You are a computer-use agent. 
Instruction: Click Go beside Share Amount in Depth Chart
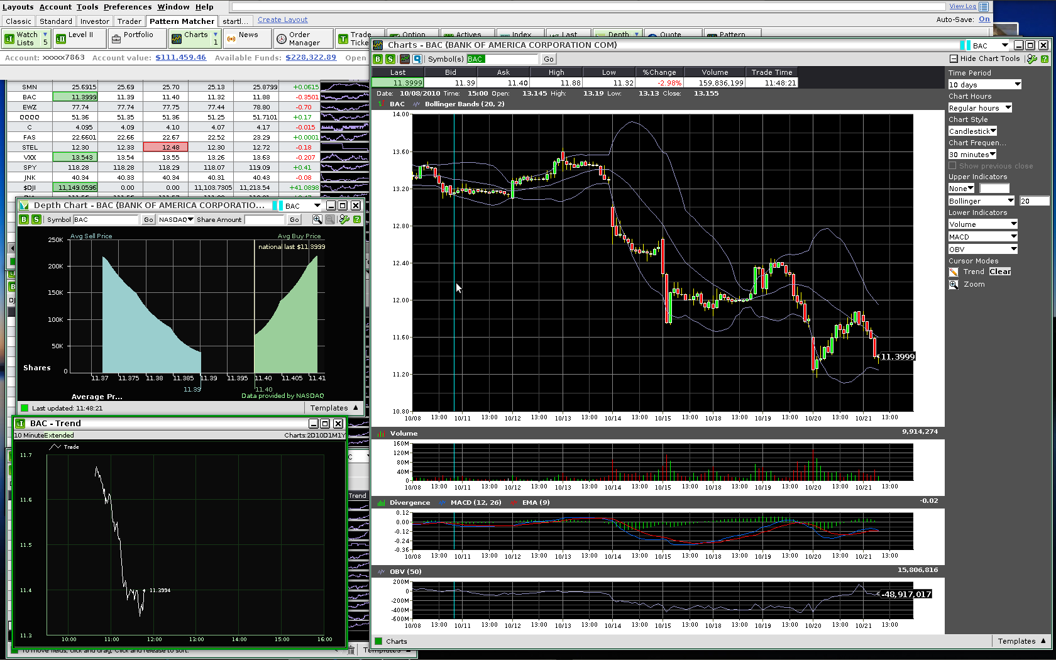pos(294,219)
